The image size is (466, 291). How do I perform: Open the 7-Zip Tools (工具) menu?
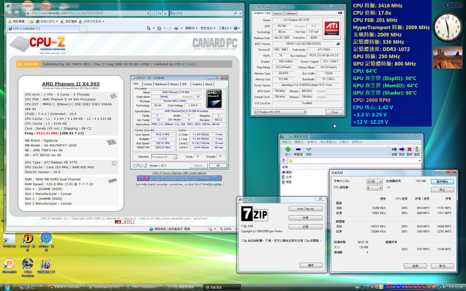coord(344,142)
